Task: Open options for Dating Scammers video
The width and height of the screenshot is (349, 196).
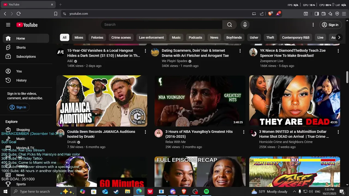Action: [x=240, y=51]
